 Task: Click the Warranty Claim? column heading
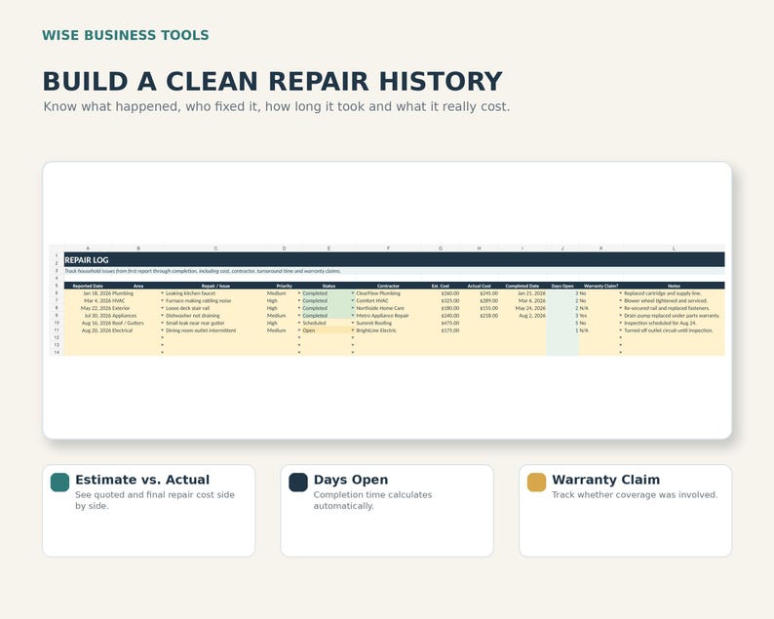click(600, 286)
